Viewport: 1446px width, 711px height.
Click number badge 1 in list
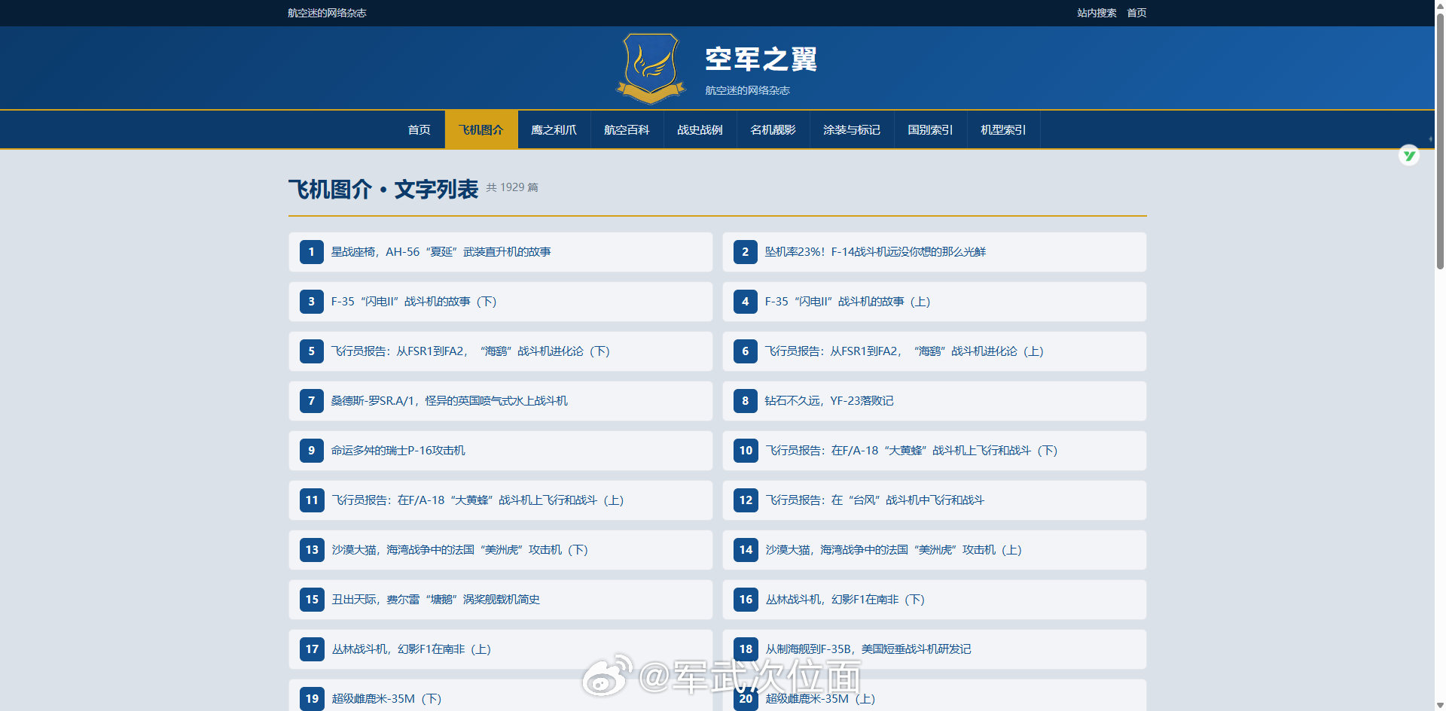pos(311,252)
